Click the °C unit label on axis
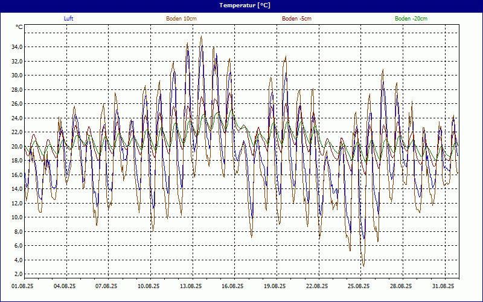Viewport: 483px width, 302px height. (x=20, y=28)
